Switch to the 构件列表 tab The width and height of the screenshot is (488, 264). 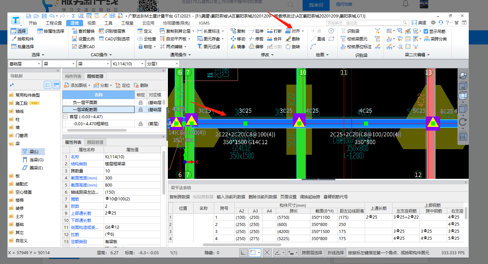(x=73, y=76)
